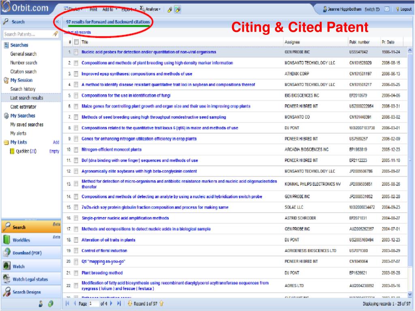
Task: Open Search history
Action: click(23, 89)
